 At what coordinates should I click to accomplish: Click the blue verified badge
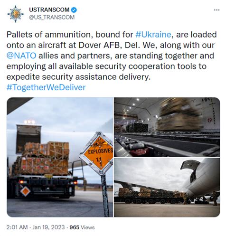pyautogui.click(x=74, y=10)
